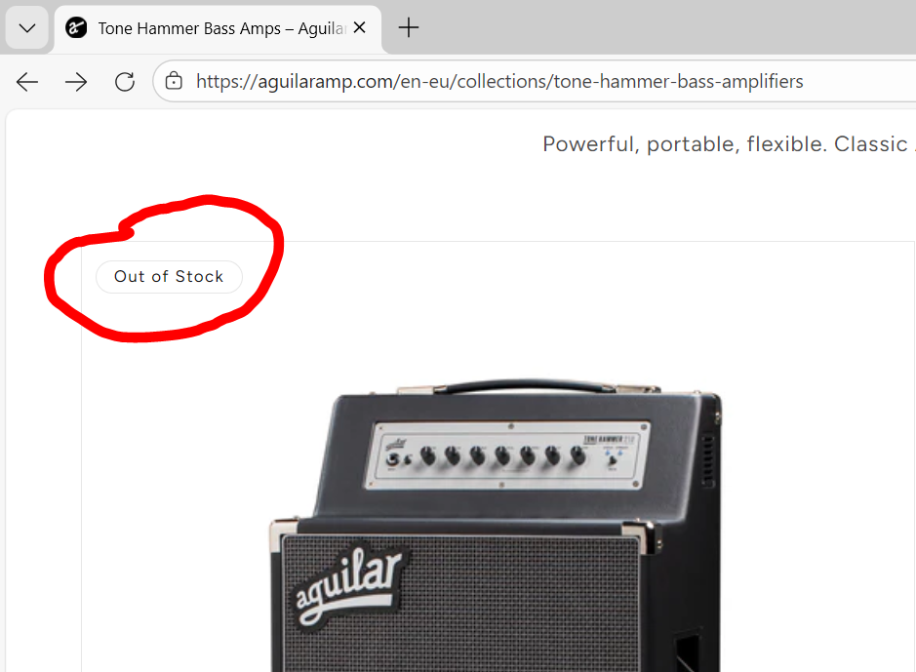Click the Aguilar favicon in the tab

tap(76, 28)
